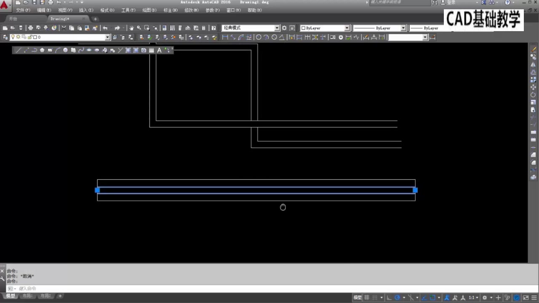539x303 pixels.
Task: Switch to 布局1 layout tab
Action: click(x=27, y=296)
